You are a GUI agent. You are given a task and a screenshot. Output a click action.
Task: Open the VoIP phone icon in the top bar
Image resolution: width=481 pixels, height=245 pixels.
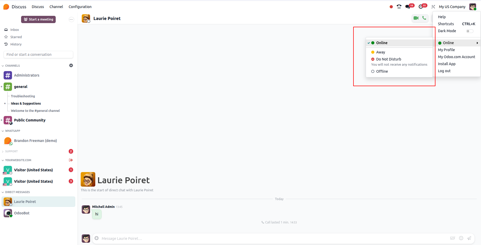coord(399,7)
